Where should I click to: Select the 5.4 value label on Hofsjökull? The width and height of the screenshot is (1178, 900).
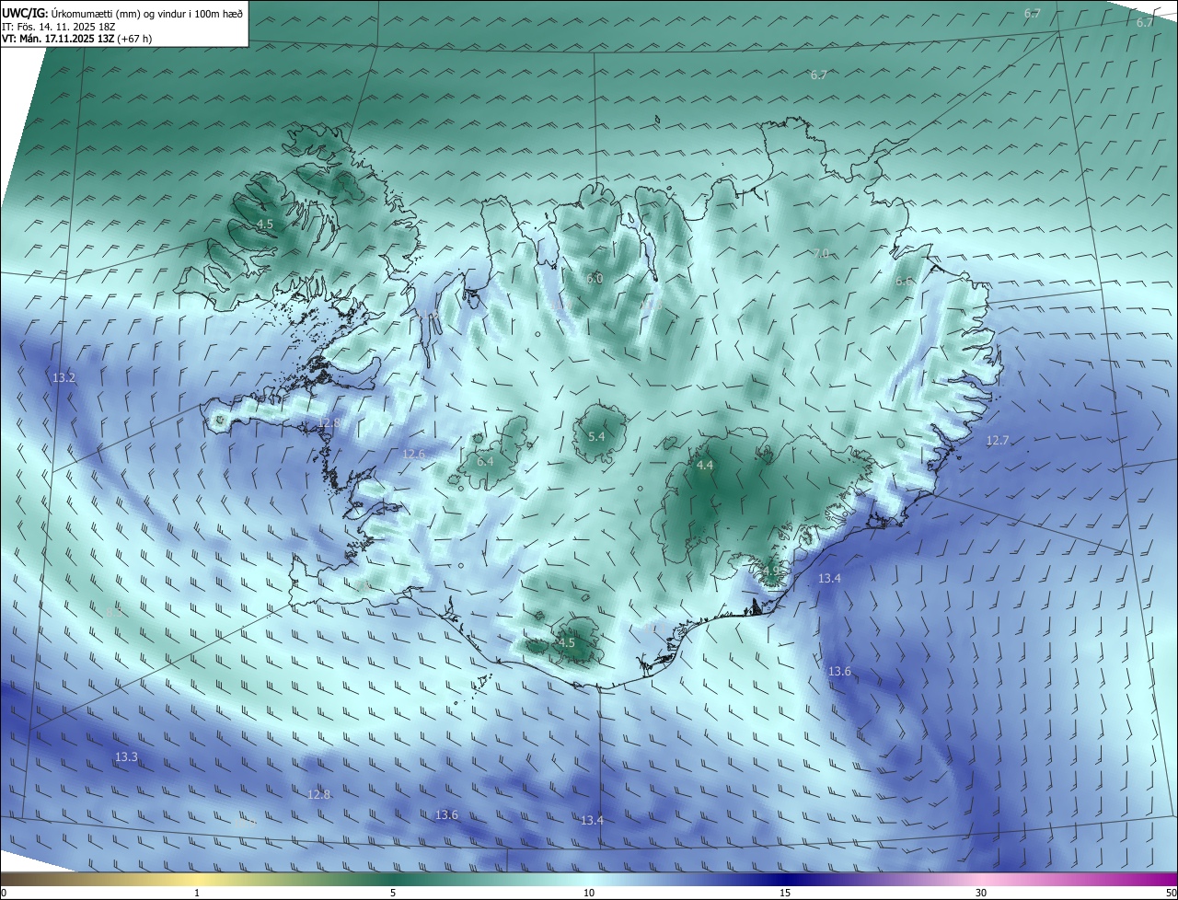pos(596,436)
